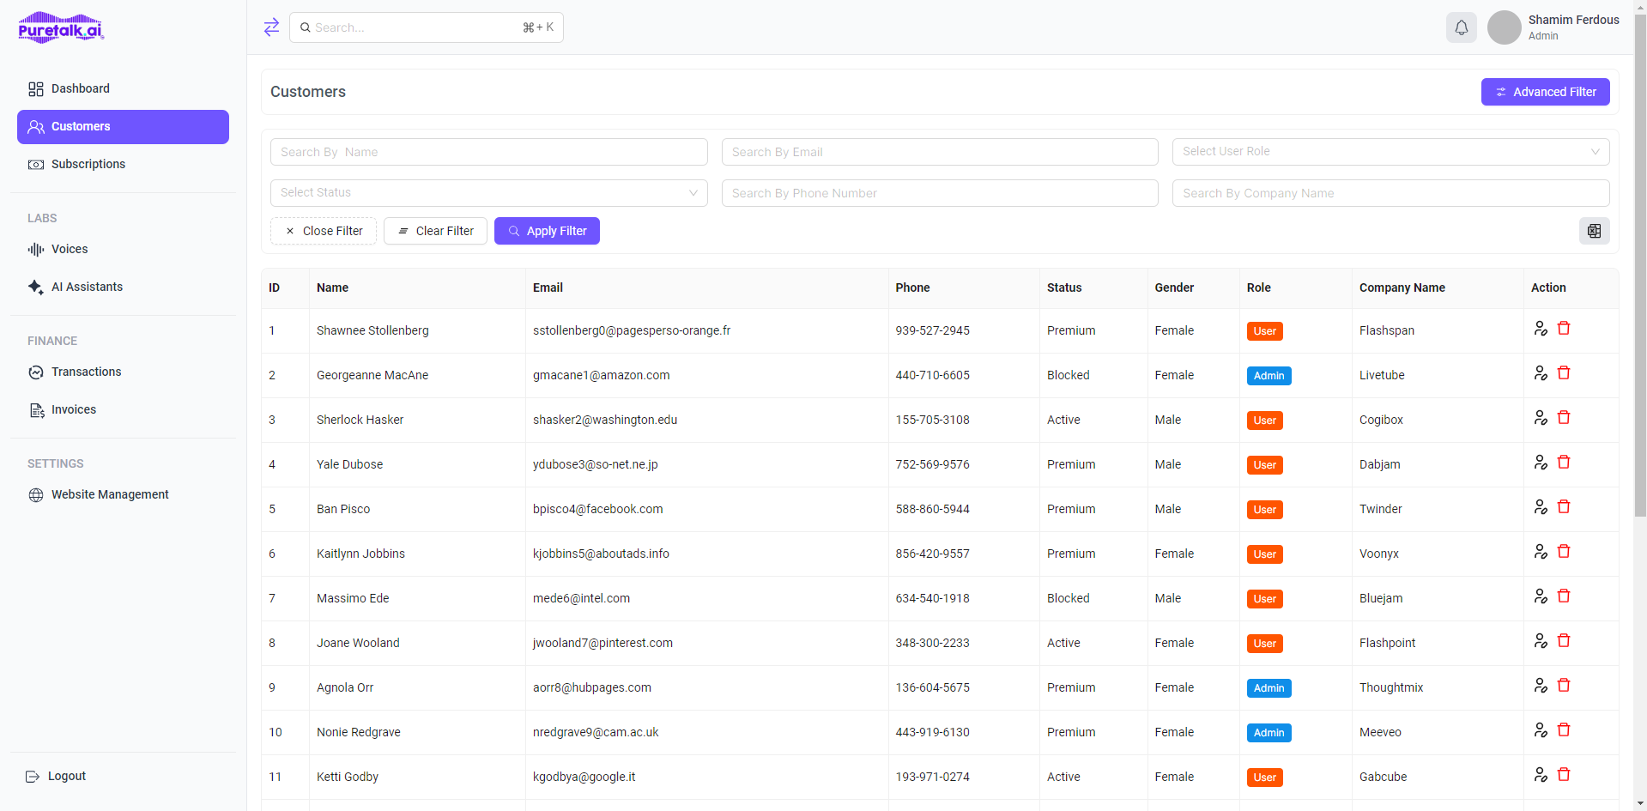This screenshot has width=1647, height=811.
Task: Click the delete icon for Shawnee Stollenberg
Action: pyautogui.click(x=1564, y=327)
